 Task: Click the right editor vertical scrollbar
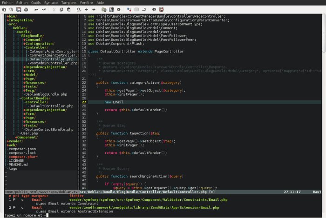(324, 33)
